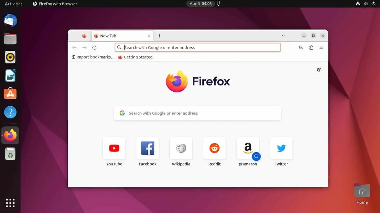Click the Google search box on page
The height and width of the screenshot is (213, 380).
coord(198,113)
